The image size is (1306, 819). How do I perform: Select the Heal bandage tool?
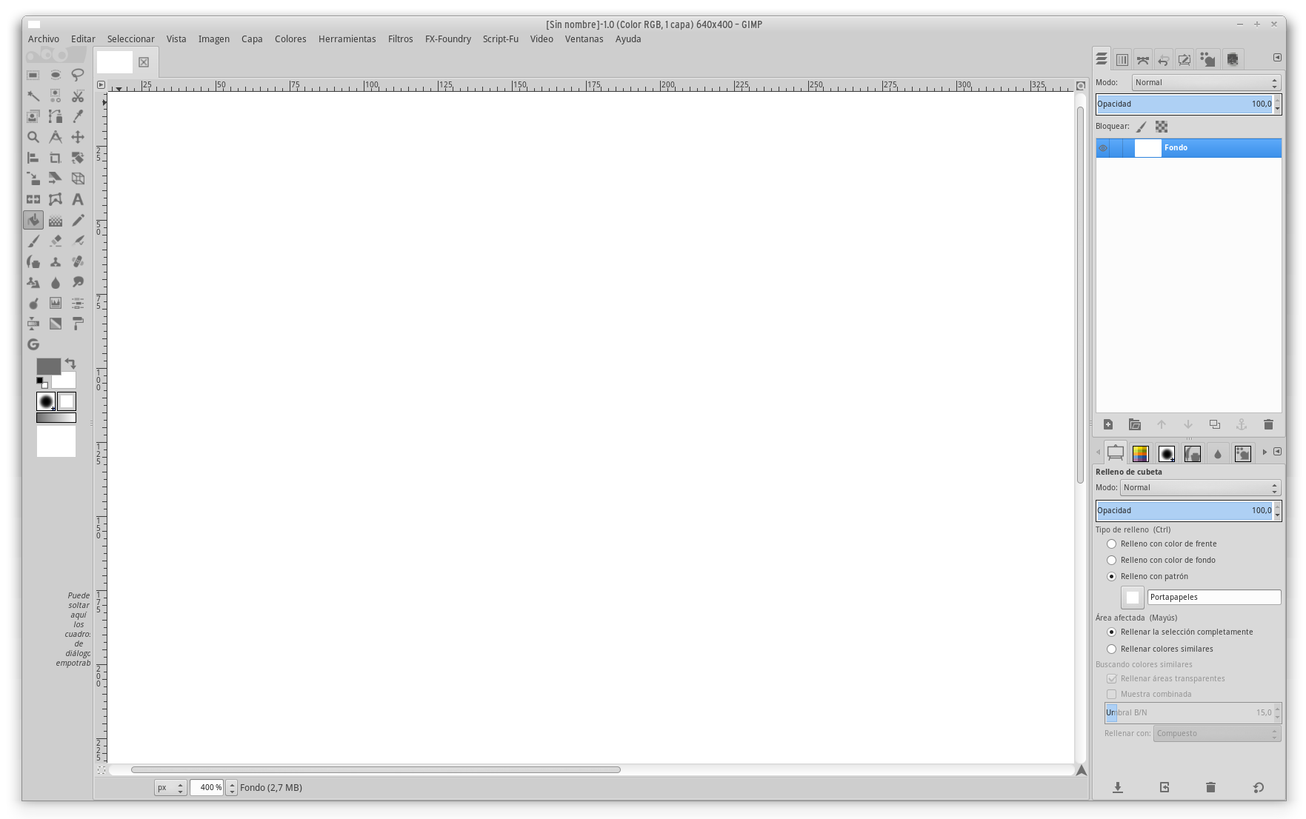78,261
